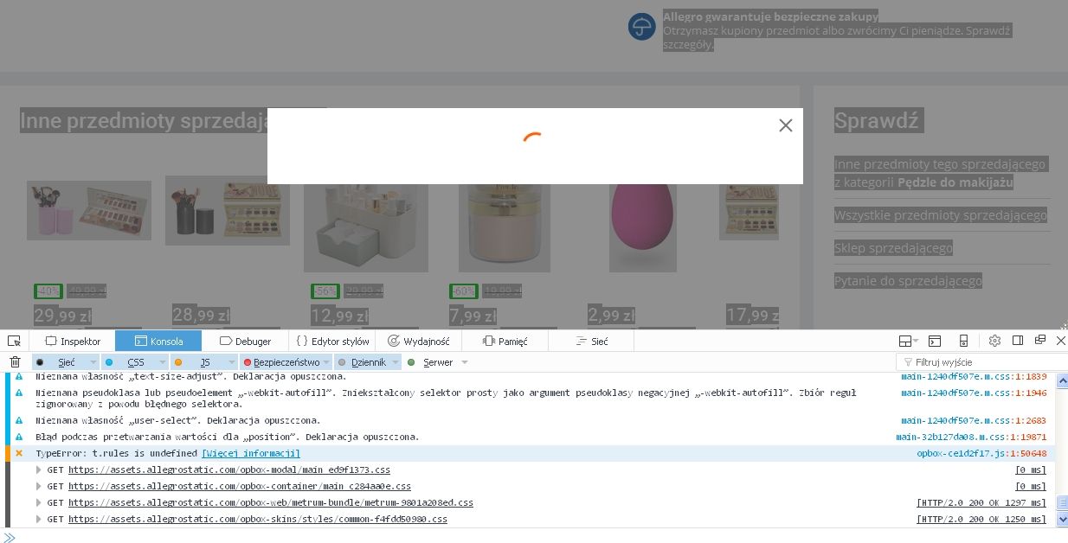Screen dimensions: 1068x543
Task: Click the console scrollbar down arrow
Action: pyautogui.click(x=1062, y=519)
